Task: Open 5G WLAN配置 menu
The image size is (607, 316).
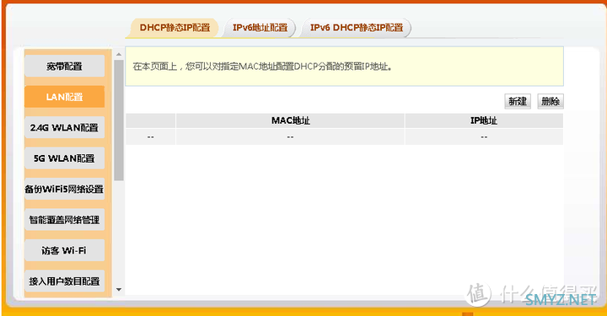Action: 65,158
